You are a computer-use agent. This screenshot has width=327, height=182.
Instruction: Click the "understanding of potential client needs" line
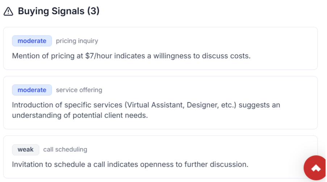[80, 115]
